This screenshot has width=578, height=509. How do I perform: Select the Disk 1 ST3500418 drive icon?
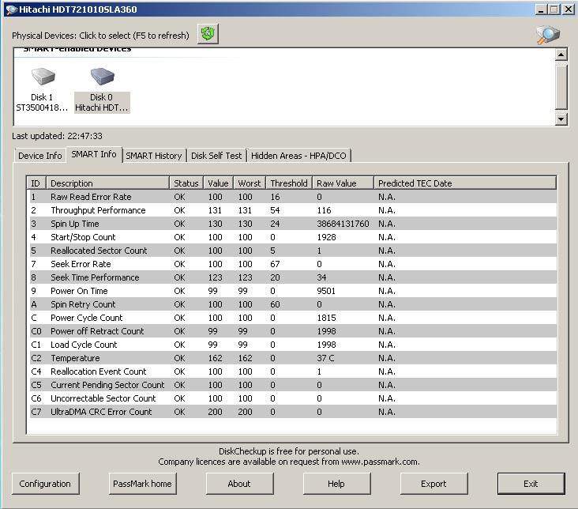(43, 79)
